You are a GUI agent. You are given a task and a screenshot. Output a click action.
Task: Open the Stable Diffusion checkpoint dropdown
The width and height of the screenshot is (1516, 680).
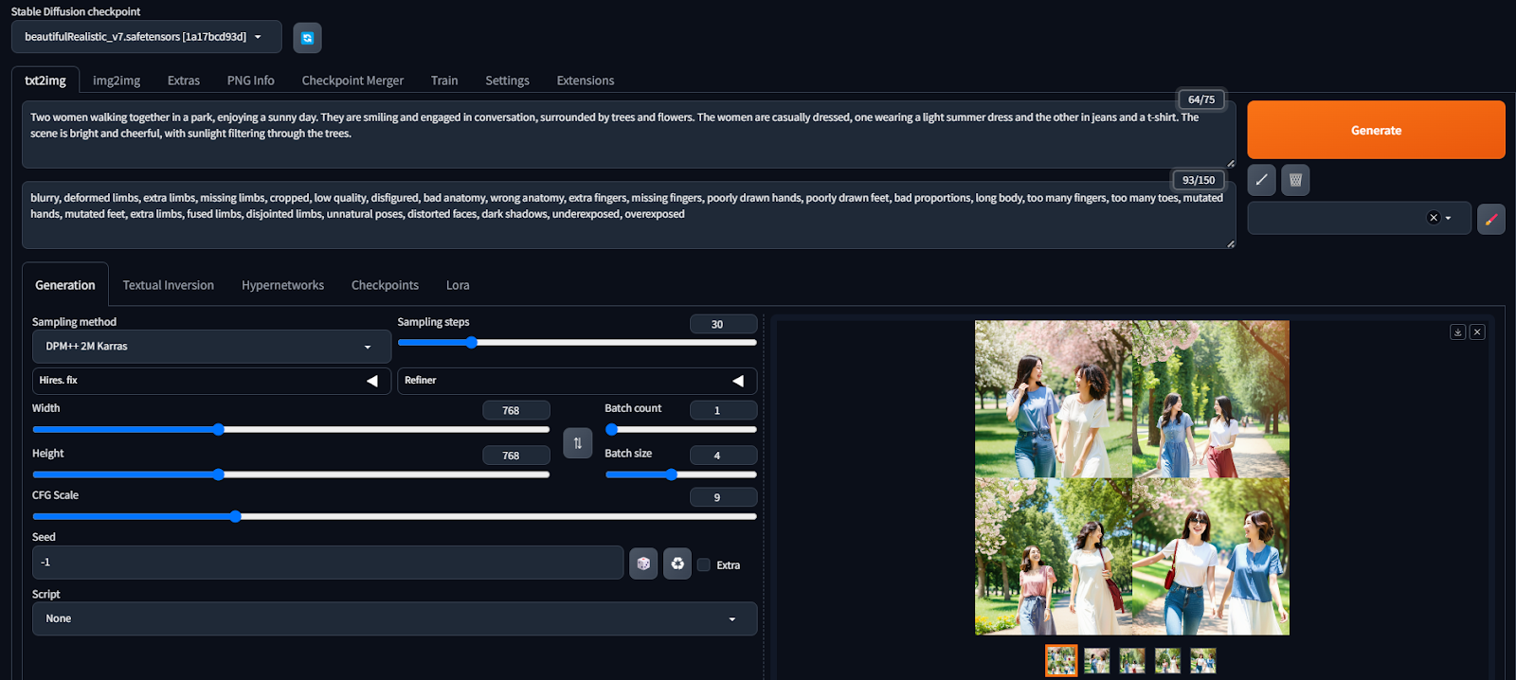[147, 37]
